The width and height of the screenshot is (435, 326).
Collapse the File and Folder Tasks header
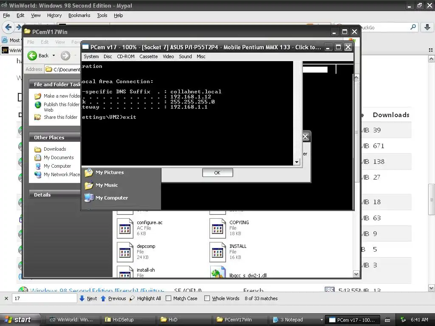(x=54, y=84)
